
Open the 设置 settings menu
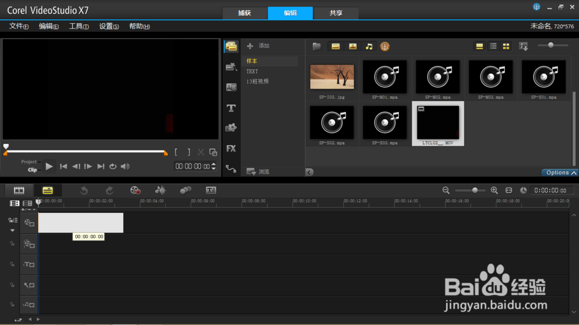109,26
